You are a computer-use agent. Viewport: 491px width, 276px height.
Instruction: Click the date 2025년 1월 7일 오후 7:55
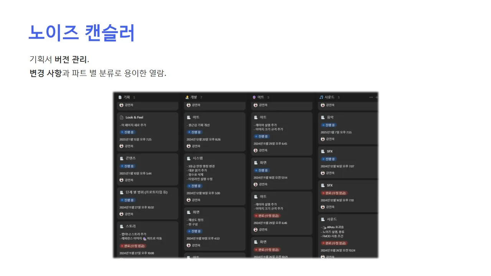point(336,132)
